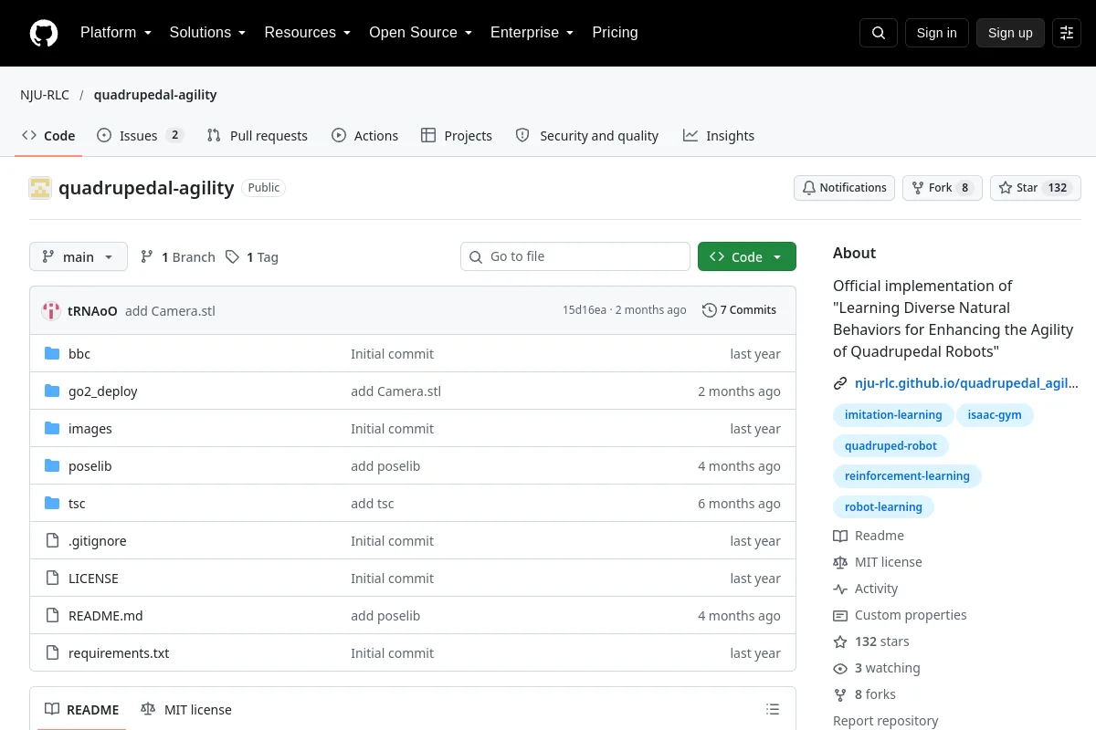Expand the Solutions menu
Screen dimensions: 1096x730
(207, 33)
